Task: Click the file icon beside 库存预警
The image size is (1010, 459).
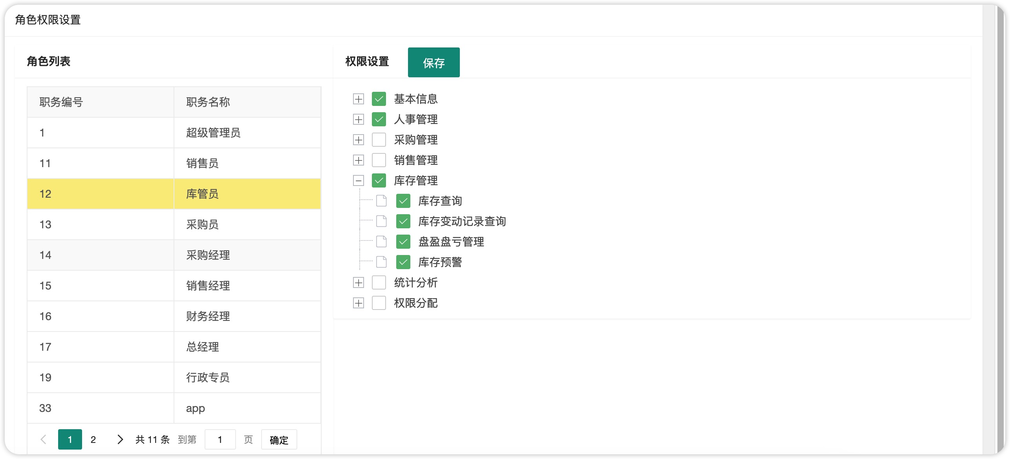Action: click(381, 262)
